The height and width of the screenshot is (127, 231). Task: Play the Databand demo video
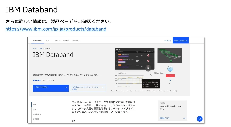(148, 68)
